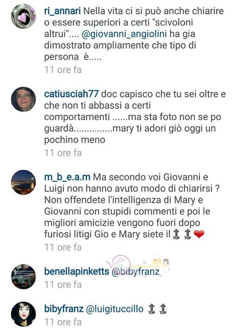Click the red heart emoji
The width and height of the screenshot is (248, 328).
199,234
